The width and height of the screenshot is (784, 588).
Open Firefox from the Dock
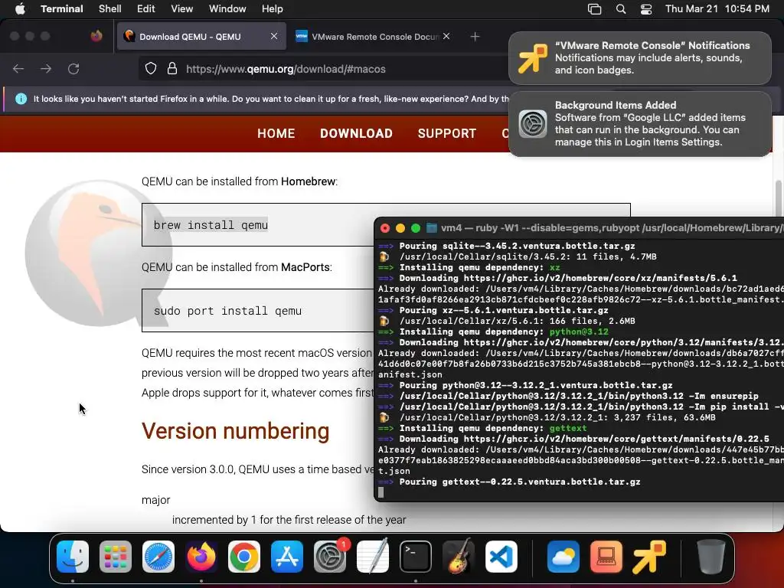[x=201, y=557]
